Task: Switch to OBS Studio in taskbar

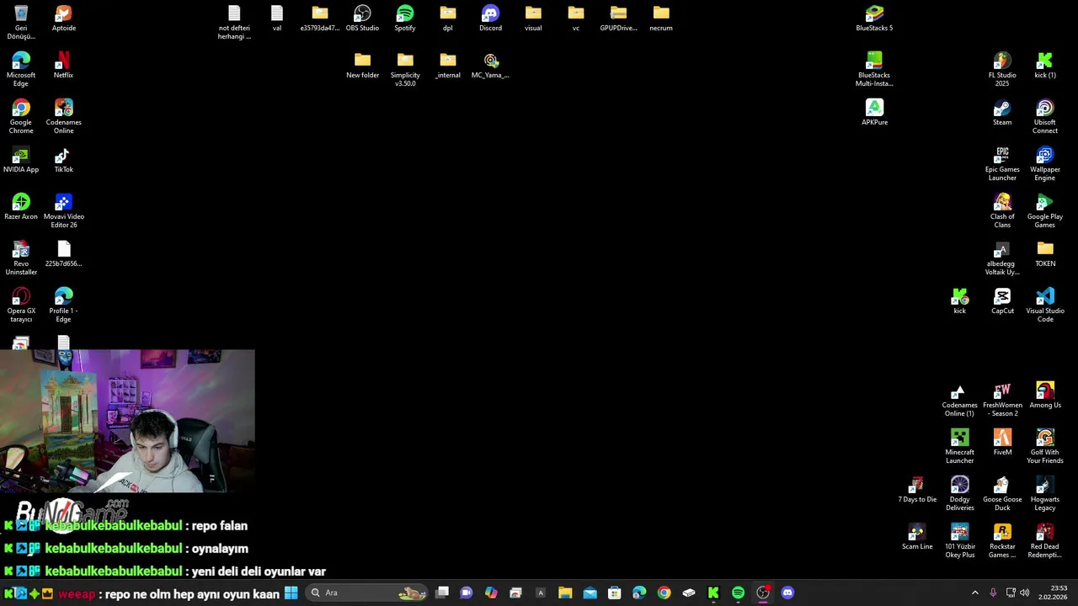Action: [x=763, y=593]
